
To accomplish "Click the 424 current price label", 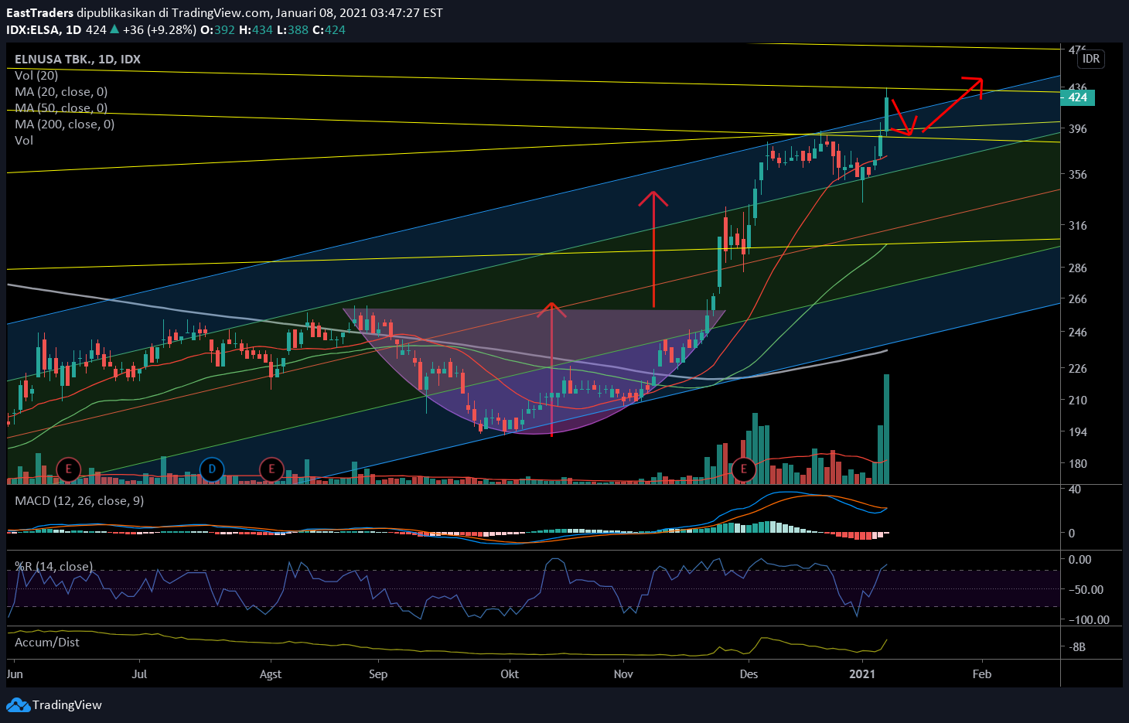I will 1078,97.
